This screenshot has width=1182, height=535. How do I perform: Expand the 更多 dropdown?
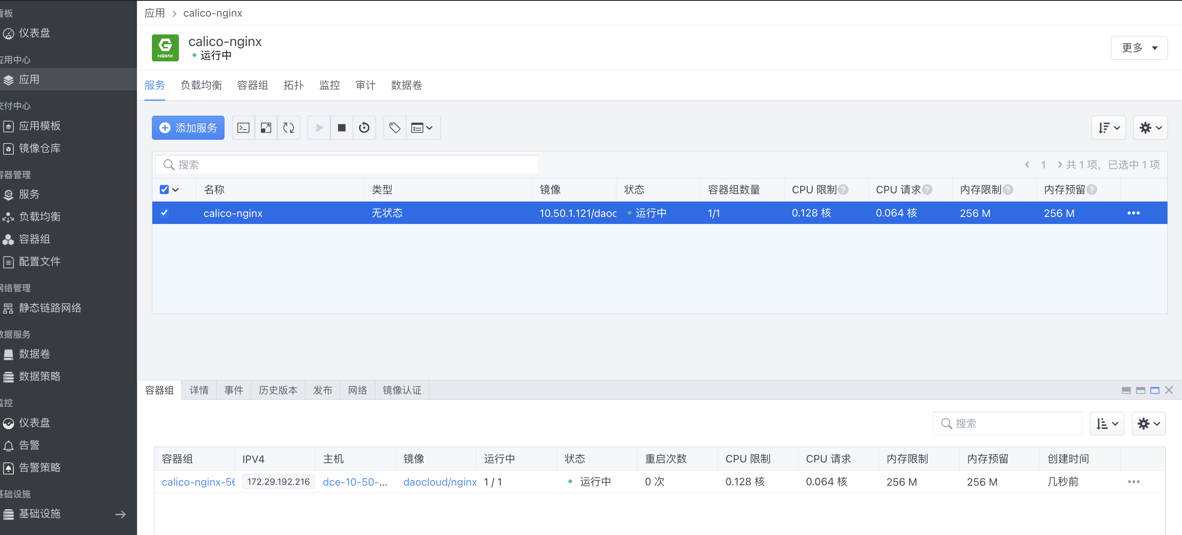[x=1138, y=48]
